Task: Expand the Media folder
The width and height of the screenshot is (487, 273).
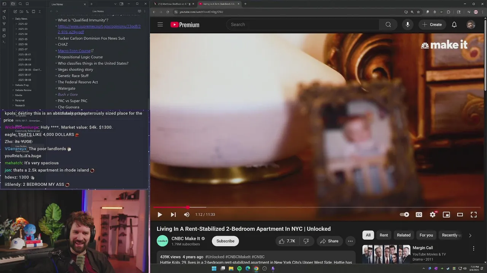Action: [13, 95]
